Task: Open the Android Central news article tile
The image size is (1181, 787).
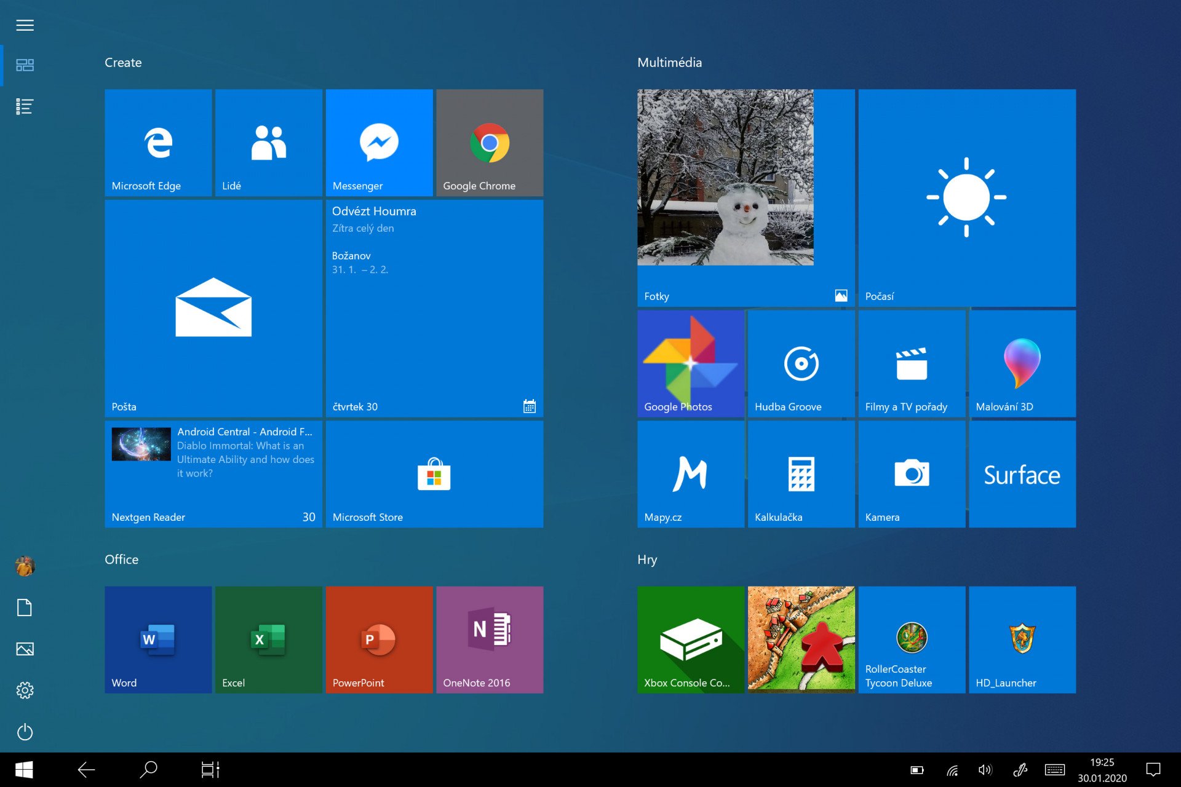Action: (213, 474)
